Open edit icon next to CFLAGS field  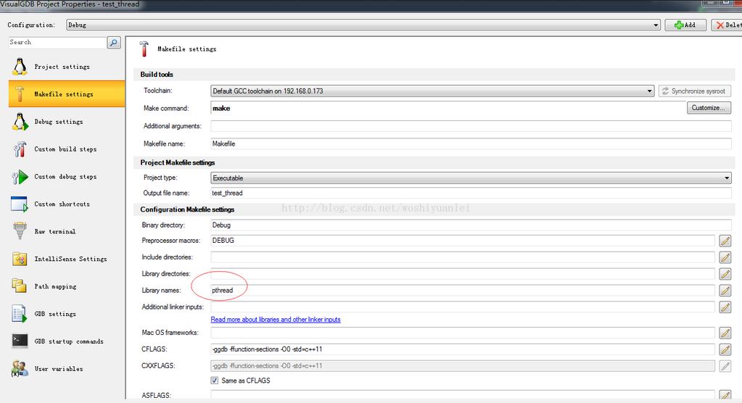[x=725, y=350]
